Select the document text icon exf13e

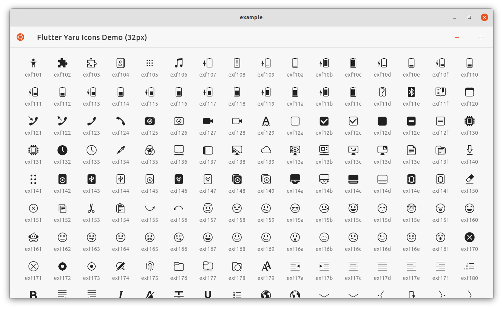(x=411, y=150)
